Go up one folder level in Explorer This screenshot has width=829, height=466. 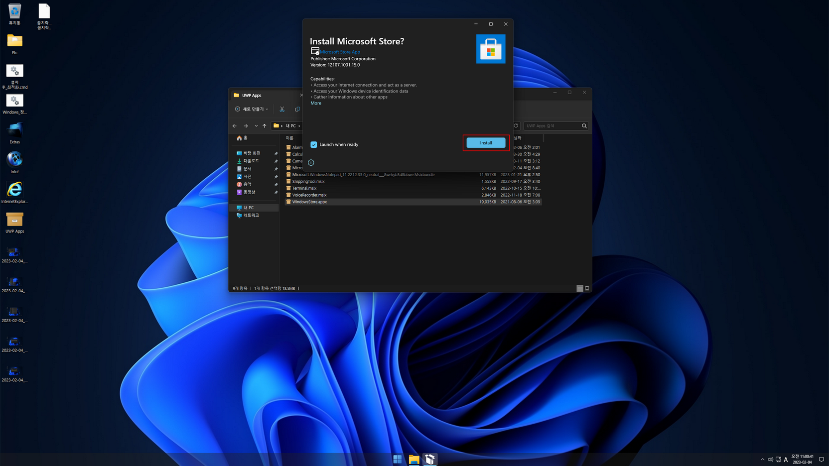tap(265, 126)
